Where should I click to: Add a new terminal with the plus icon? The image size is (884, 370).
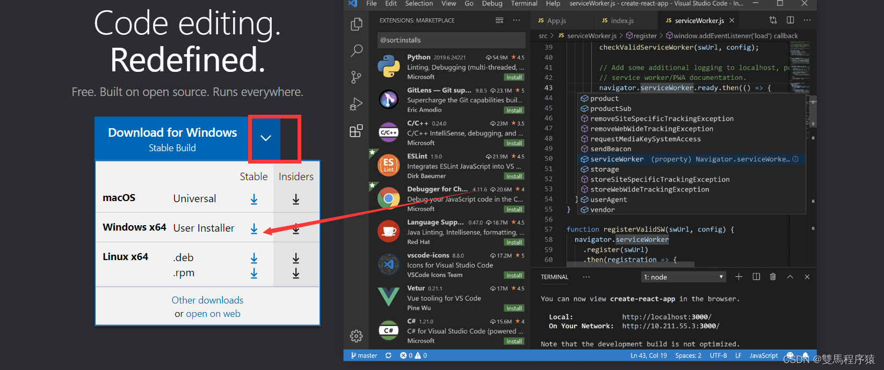click(738, 277)
